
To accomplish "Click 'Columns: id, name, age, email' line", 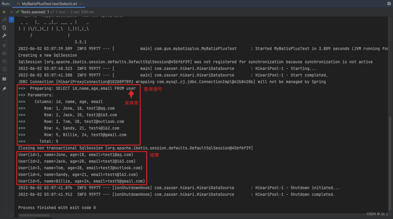I will 60,102.
